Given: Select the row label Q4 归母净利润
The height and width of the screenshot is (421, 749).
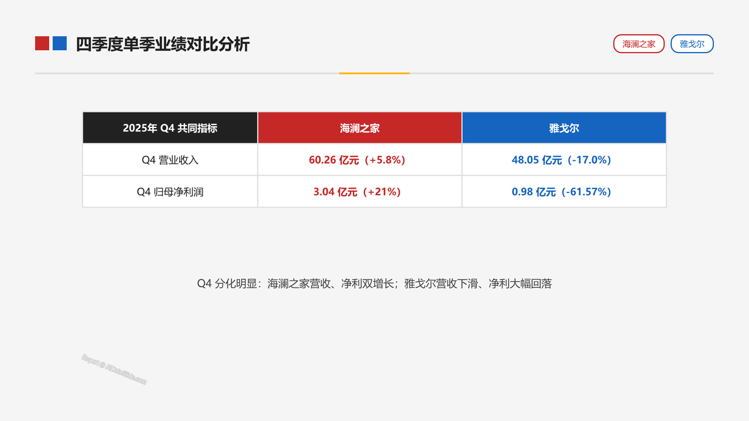Looking at the screenshot, I should tap(170, 192).
